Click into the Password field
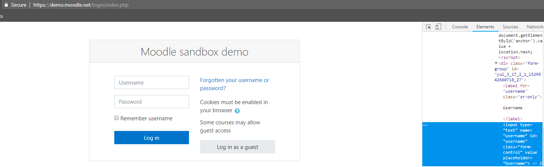This screenshot has height=167, width=544. [152, 102]
